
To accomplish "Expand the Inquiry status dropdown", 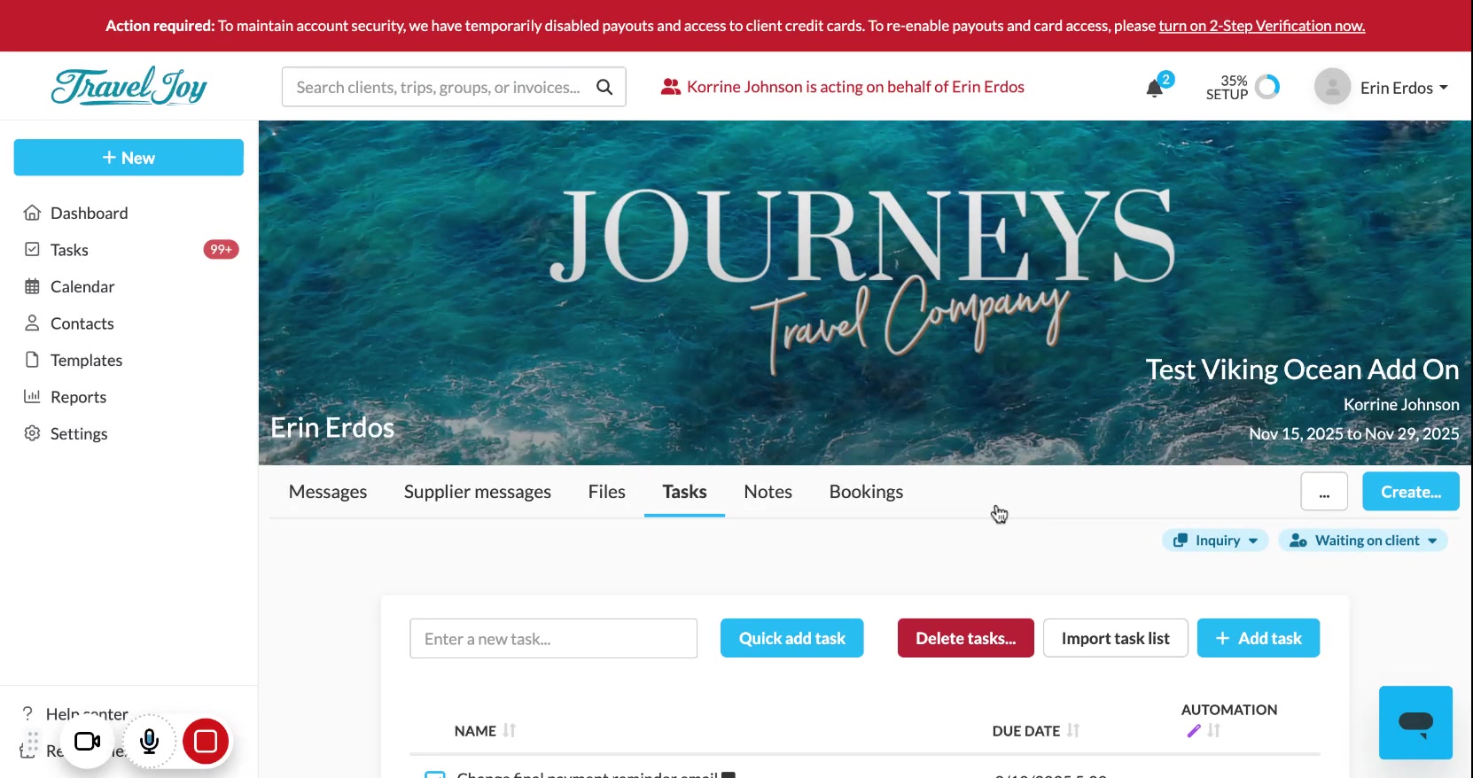I will click(x=1215, y=541).
